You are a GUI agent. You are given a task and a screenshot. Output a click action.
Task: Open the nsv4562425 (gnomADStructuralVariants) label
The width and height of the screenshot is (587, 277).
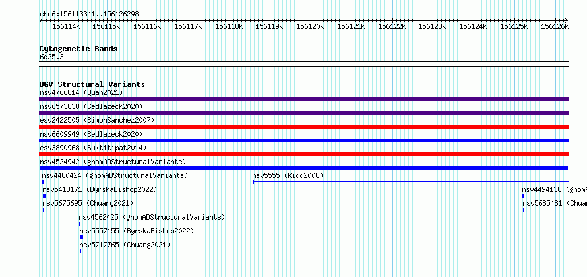point(152,217)
